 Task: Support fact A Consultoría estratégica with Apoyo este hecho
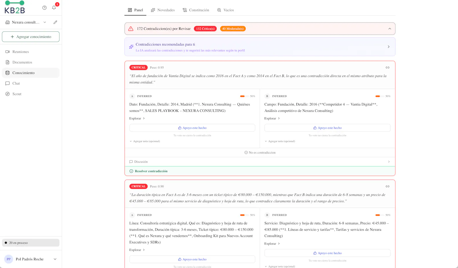[192, 259]
